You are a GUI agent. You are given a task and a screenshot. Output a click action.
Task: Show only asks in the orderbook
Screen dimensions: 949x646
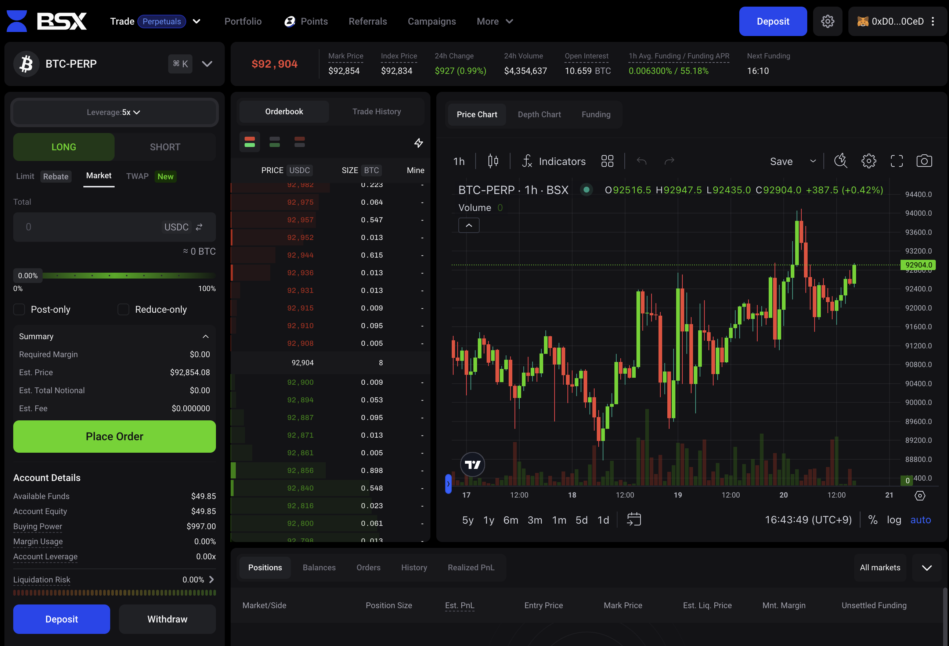coord(299,142)
